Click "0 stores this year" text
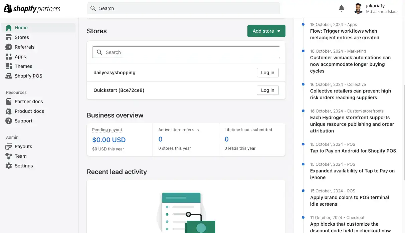405x233 pixels. (175, 148)
